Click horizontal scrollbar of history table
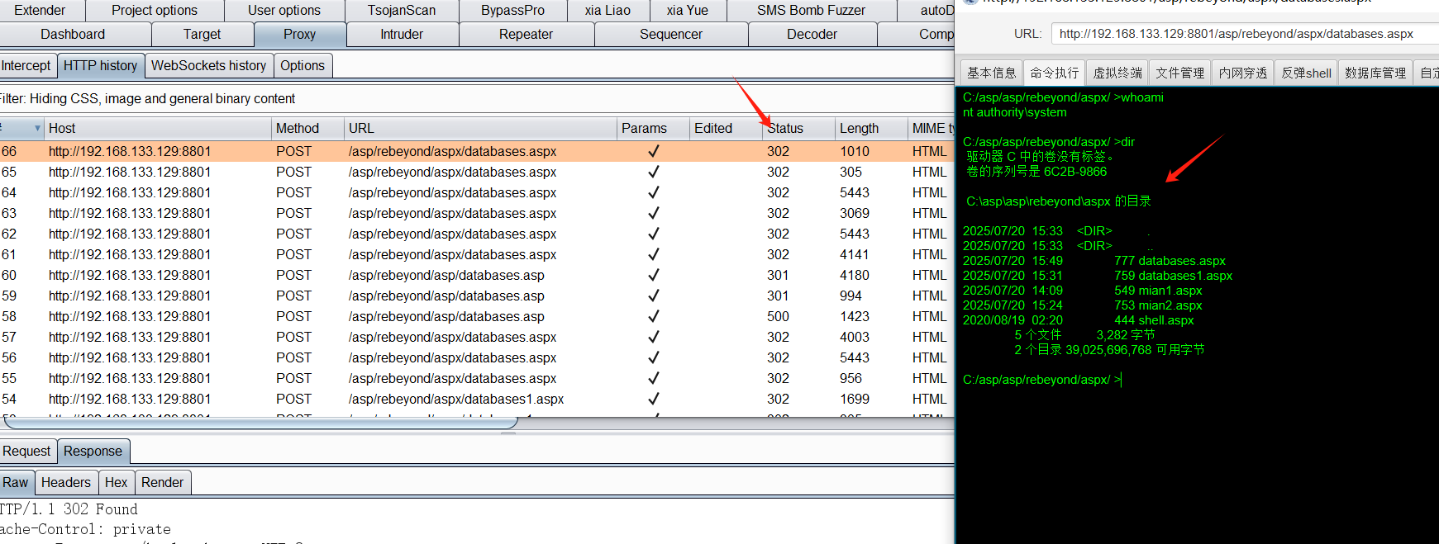Screen dimensions: 1439x544 point(260,423)
